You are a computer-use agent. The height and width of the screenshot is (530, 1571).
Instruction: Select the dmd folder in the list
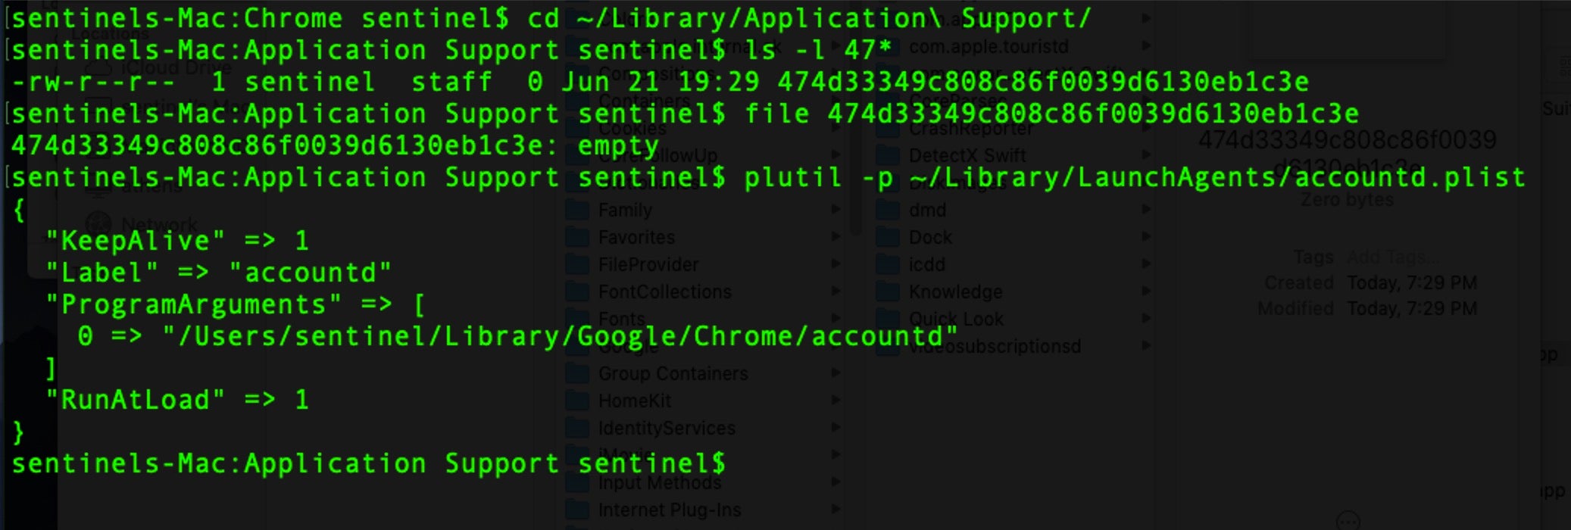click(x=927, y=210)
